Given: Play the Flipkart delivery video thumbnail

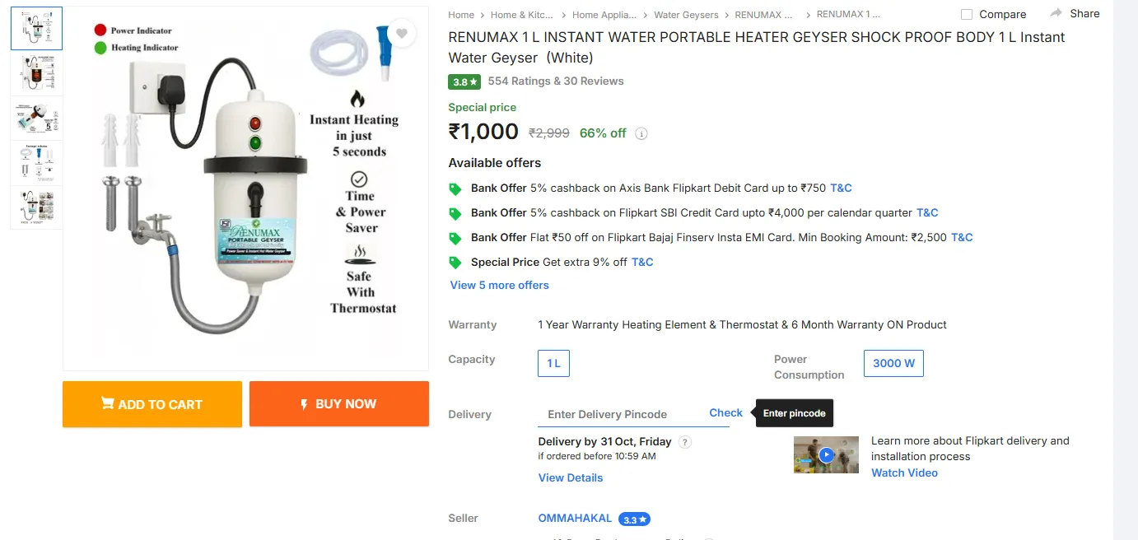Looking at the screenshot, I should (x=826, y=454).
